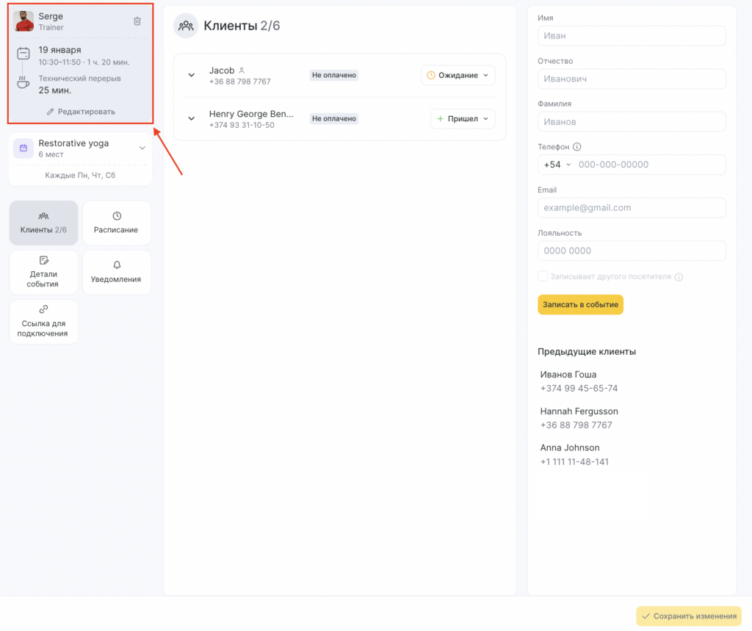Expand the Restorative yoga event dropdown
The width and height of the screenshot is (752, 631).
tap(142, 148)
